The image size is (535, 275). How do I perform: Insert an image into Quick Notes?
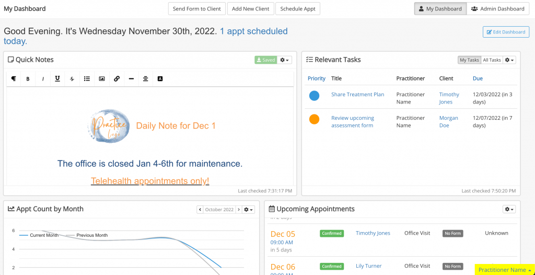(102, 78)
